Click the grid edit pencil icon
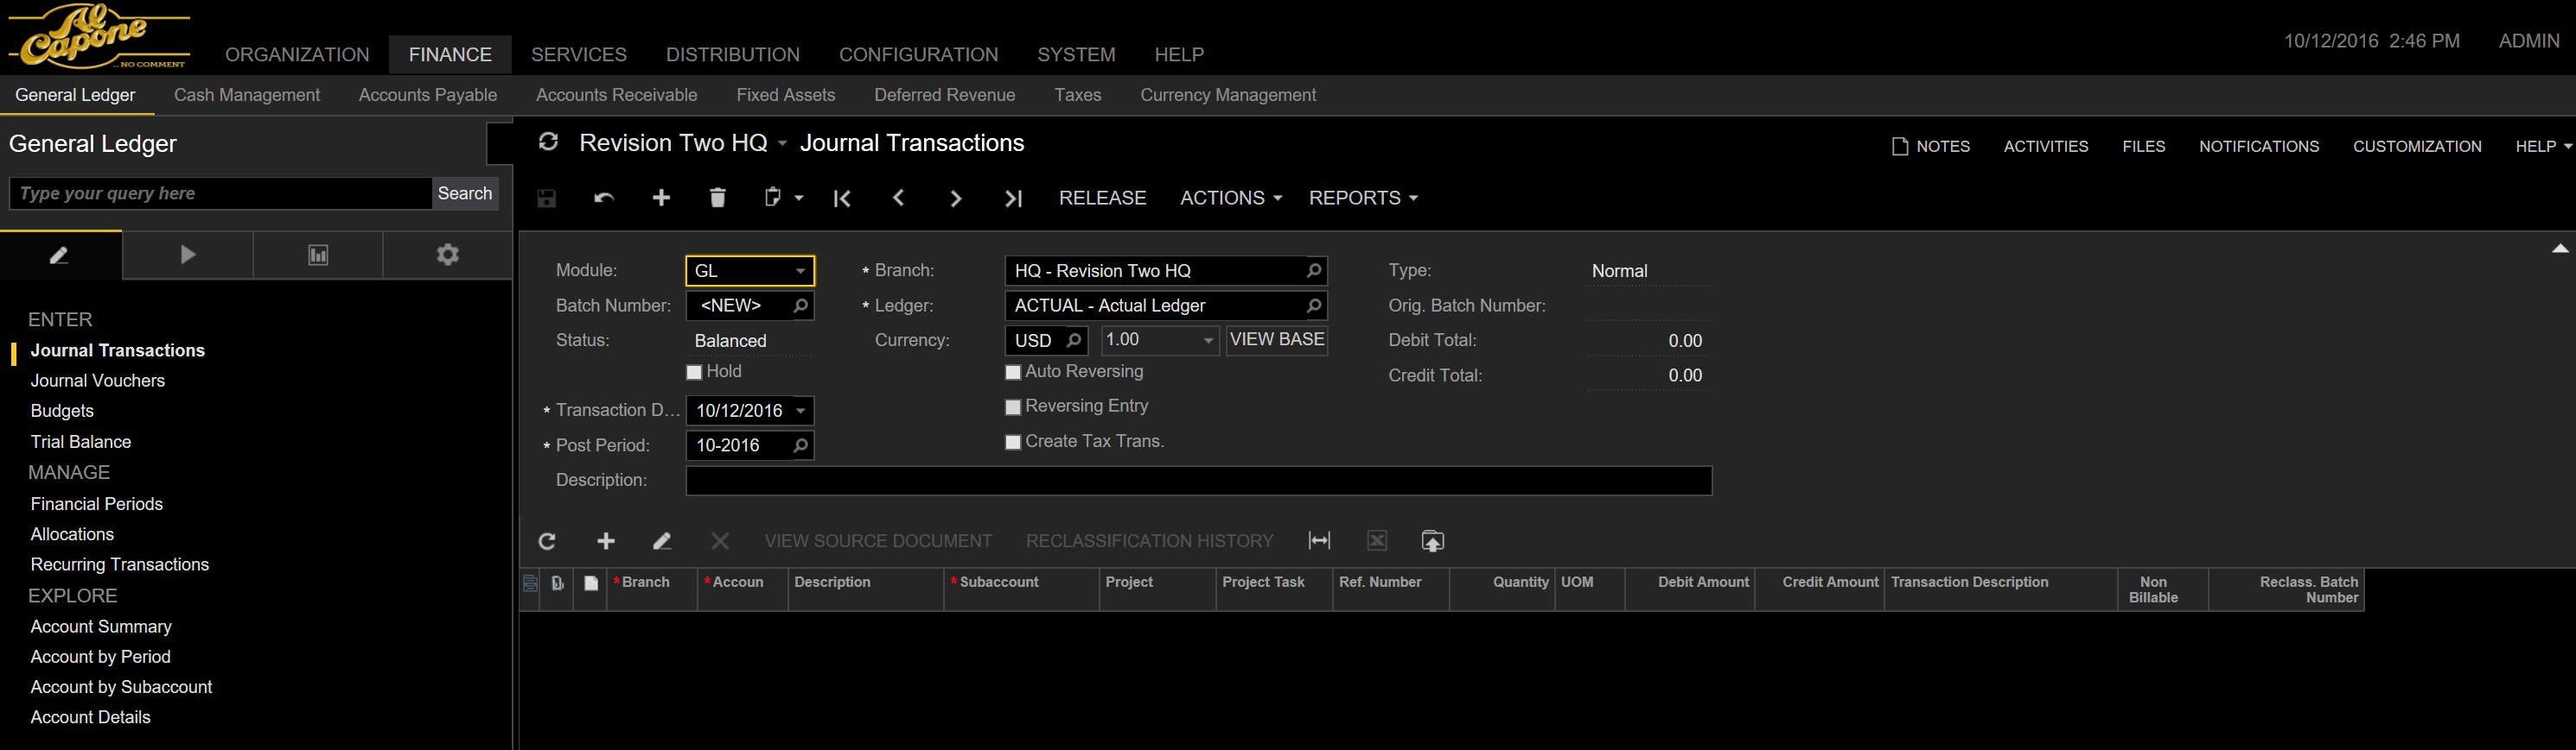 click(662, 541)
